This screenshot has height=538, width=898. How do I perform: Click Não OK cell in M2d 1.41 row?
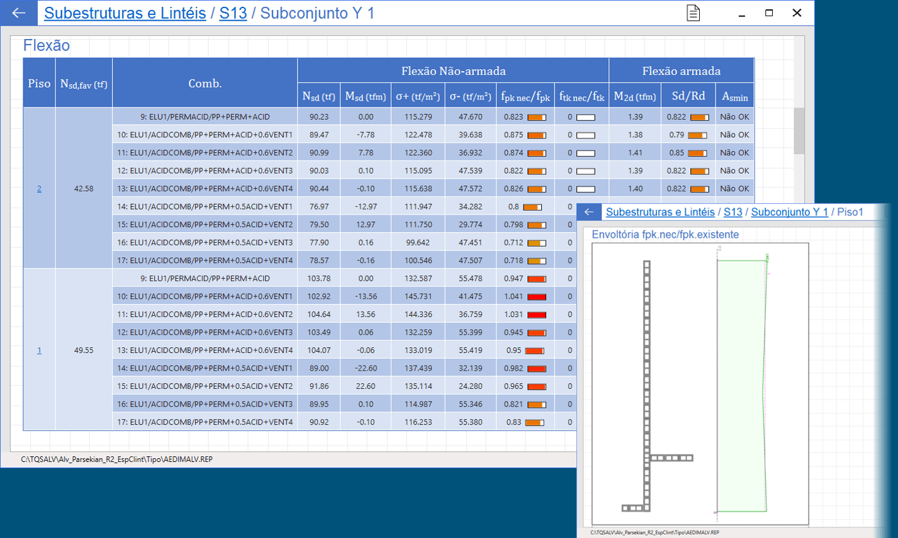(734, 152)
